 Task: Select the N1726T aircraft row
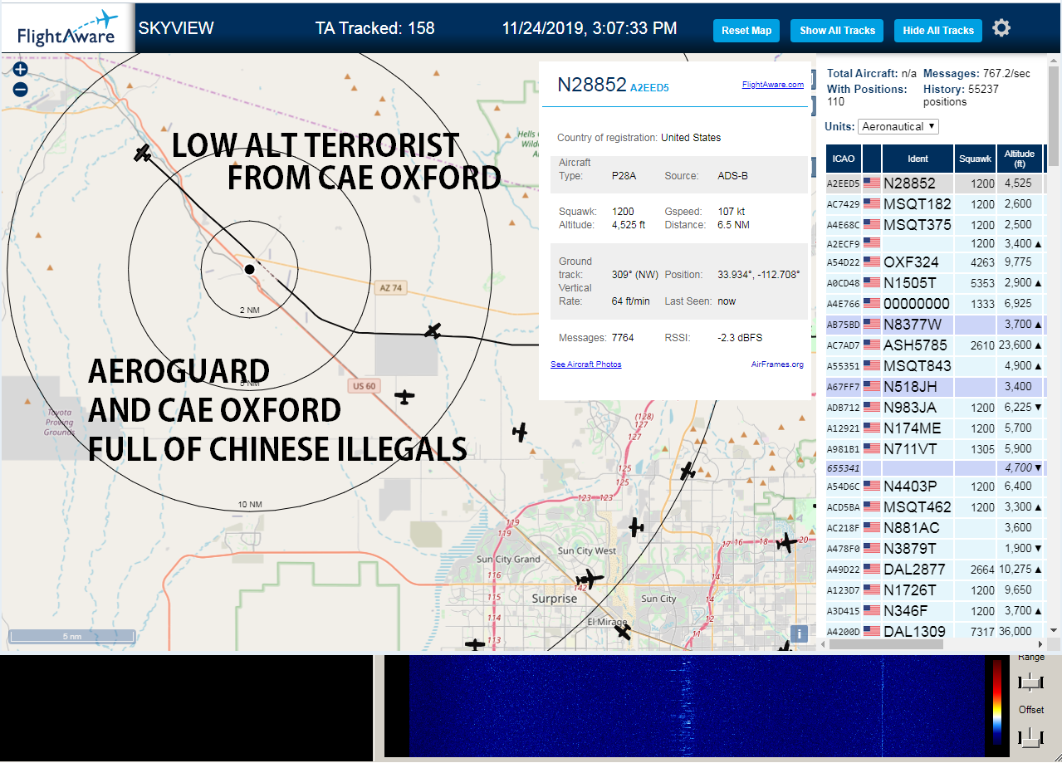(x=936, y=590)
